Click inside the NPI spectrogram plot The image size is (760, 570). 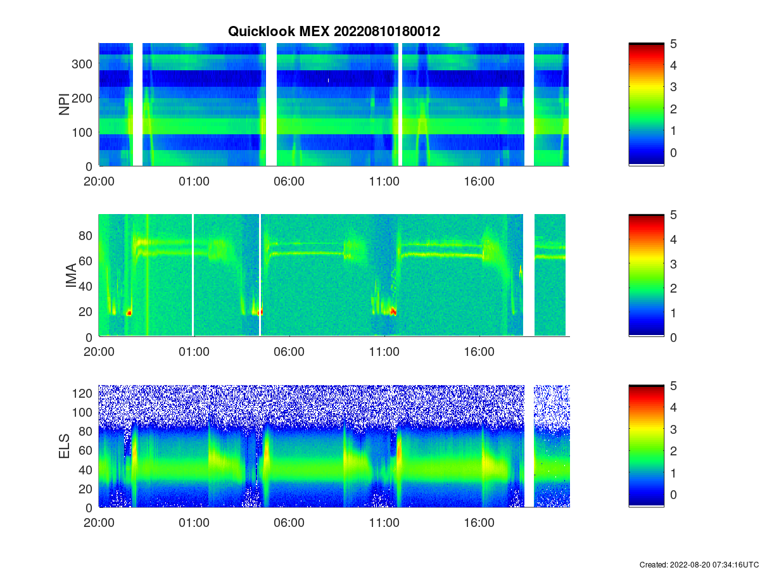coord(334,104)
